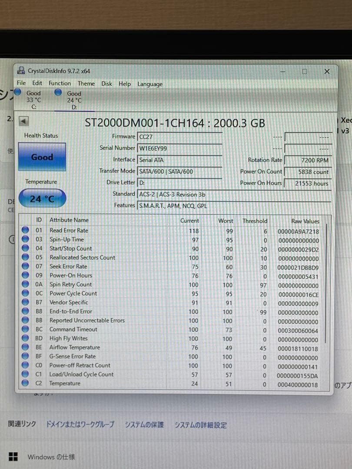Viewport: 352px width, 469px height.
Task: Select the Serial Number field
Action: (180, 148)
